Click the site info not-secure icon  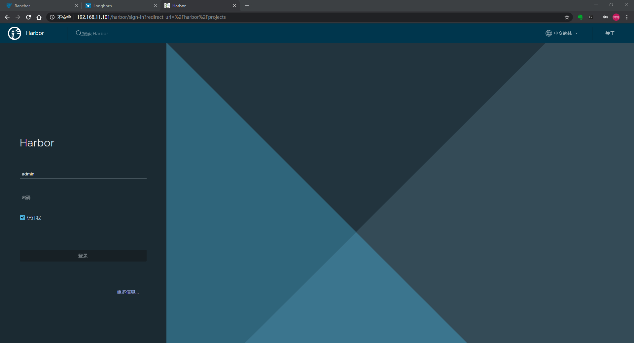[52, 17]
